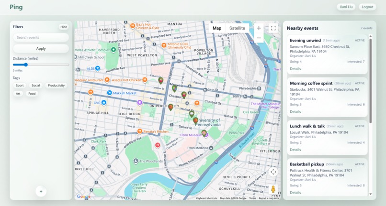Click the events list scroll up arrow

(x=371, y=36)
